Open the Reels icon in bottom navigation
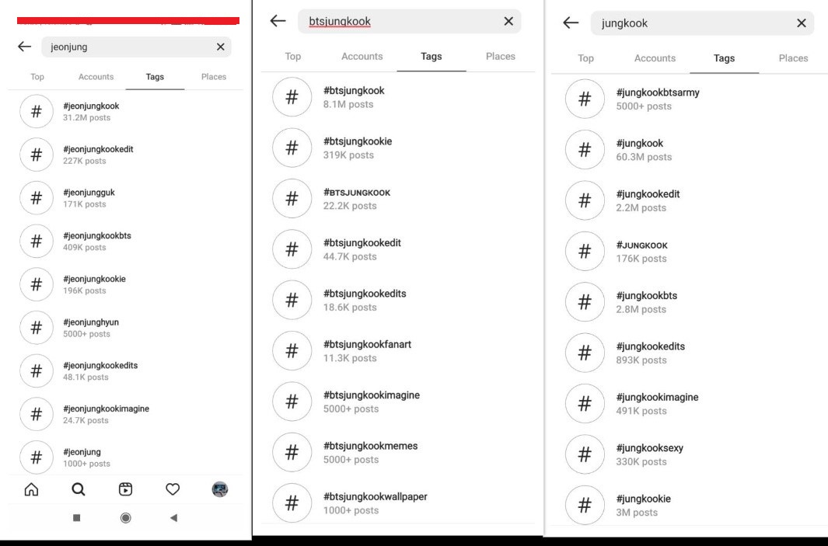828x546 pixels. [x=125, y=489]
